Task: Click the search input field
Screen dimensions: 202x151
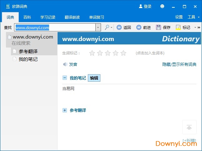Action: pyautogui.click(x=55, y=27)
